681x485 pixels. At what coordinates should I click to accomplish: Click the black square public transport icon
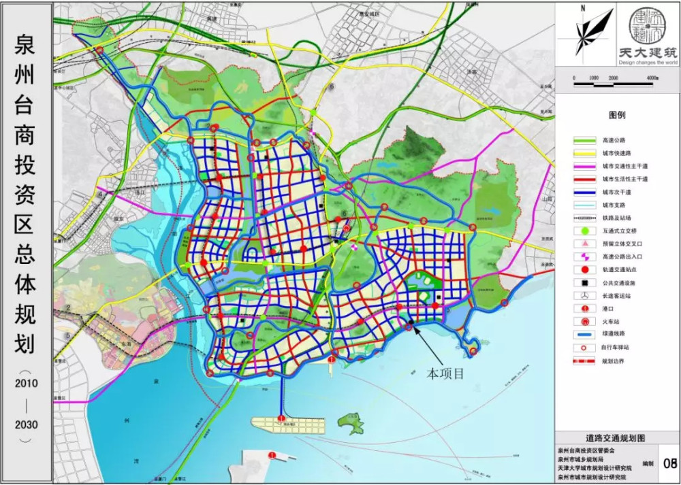click(584, 283)
